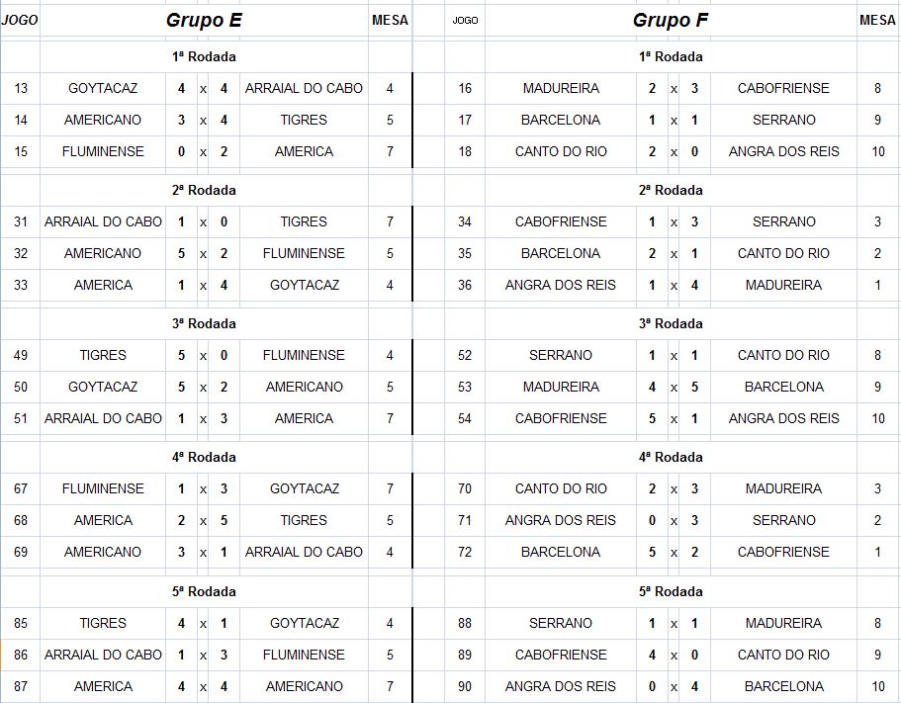Select BARCELONA in game 90 row
901x703 pixels.
click(783, 686)
